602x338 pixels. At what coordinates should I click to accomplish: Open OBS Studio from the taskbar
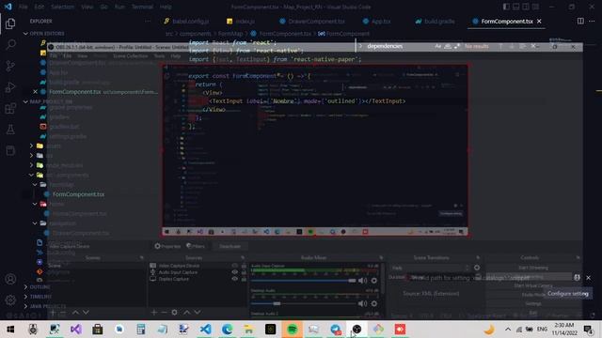[356, 330]
